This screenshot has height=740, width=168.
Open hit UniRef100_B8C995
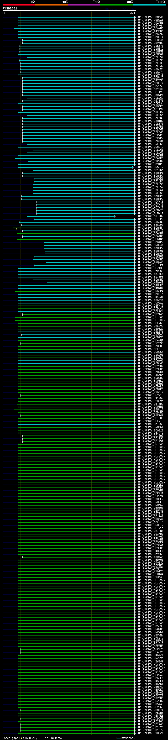click(150, 225)
